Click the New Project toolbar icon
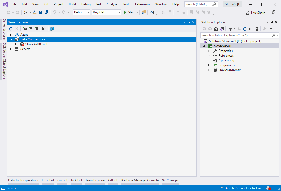The height and width of the screenshot is (191, 281). coord(26,12)
